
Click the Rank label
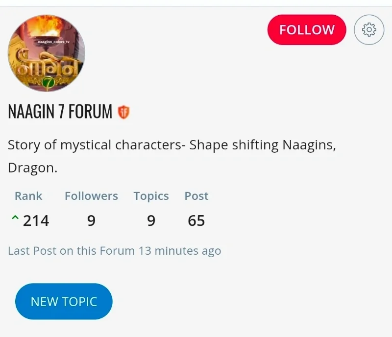coord(28,196)
